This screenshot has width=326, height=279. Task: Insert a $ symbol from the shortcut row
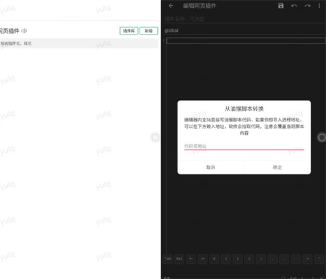[x=214, y=259]
